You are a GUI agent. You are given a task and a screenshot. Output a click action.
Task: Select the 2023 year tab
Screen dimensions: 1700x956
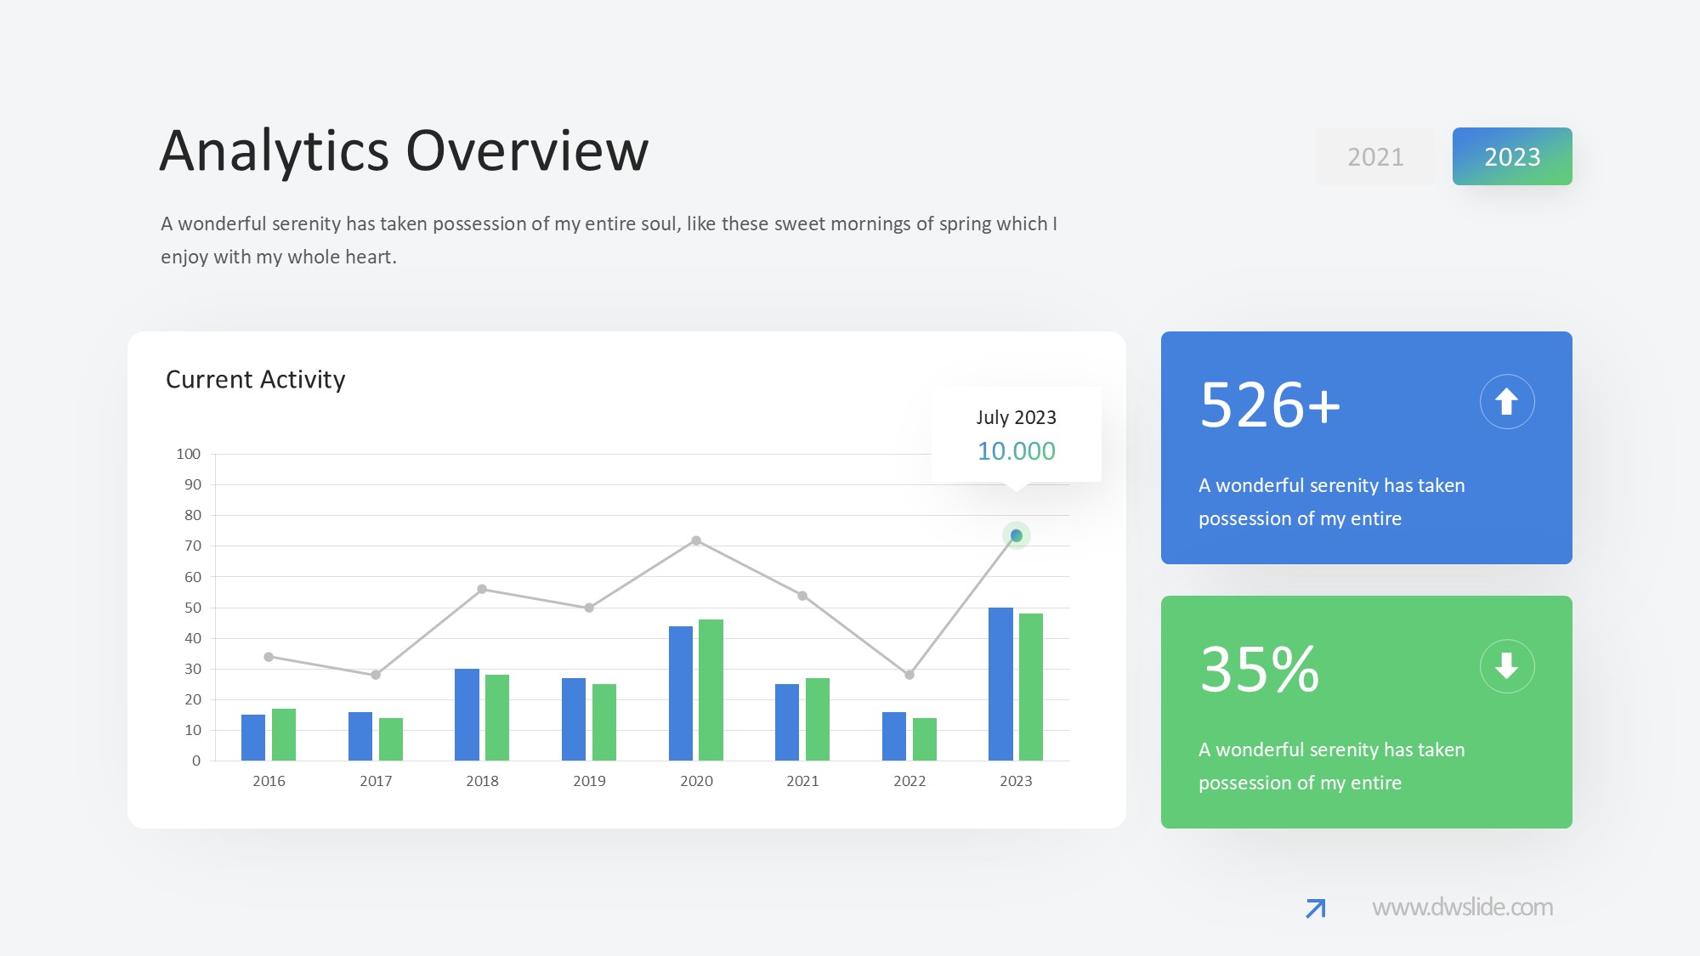point(1512,156)
